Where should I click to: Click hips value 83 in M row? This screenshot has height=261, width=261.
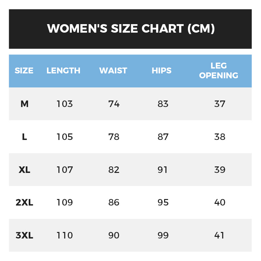click(x=163, y=104)
